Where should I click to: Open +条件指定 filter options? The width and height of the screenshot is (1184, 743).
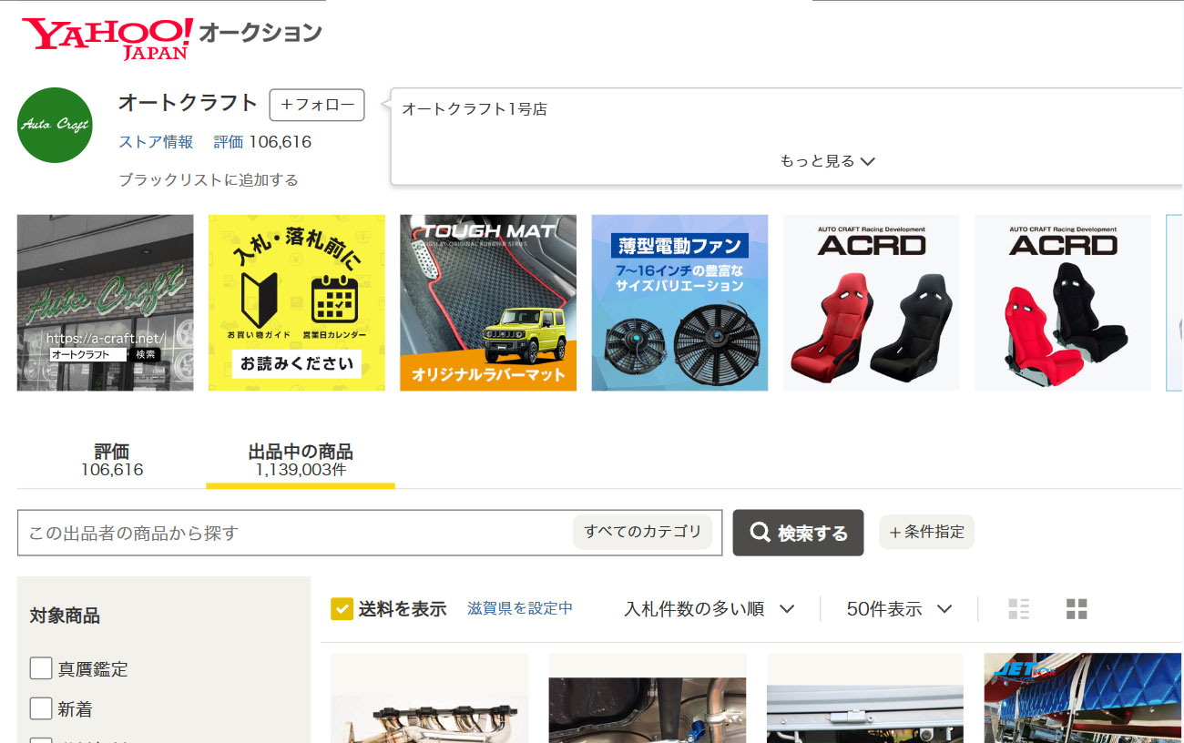(926, 532)
